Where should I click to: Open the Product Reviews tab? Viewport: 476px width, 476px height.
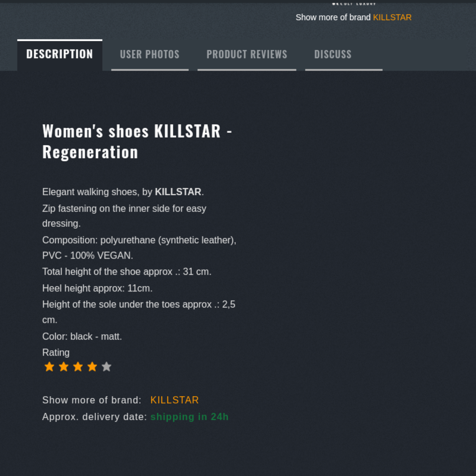pos(247,55)
